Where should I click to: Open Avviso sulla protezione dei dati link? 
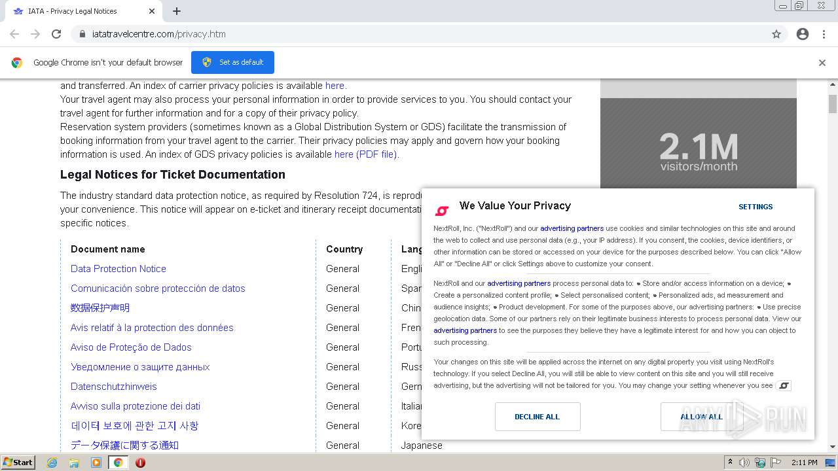pyautogui.click(x=136, y=406)
